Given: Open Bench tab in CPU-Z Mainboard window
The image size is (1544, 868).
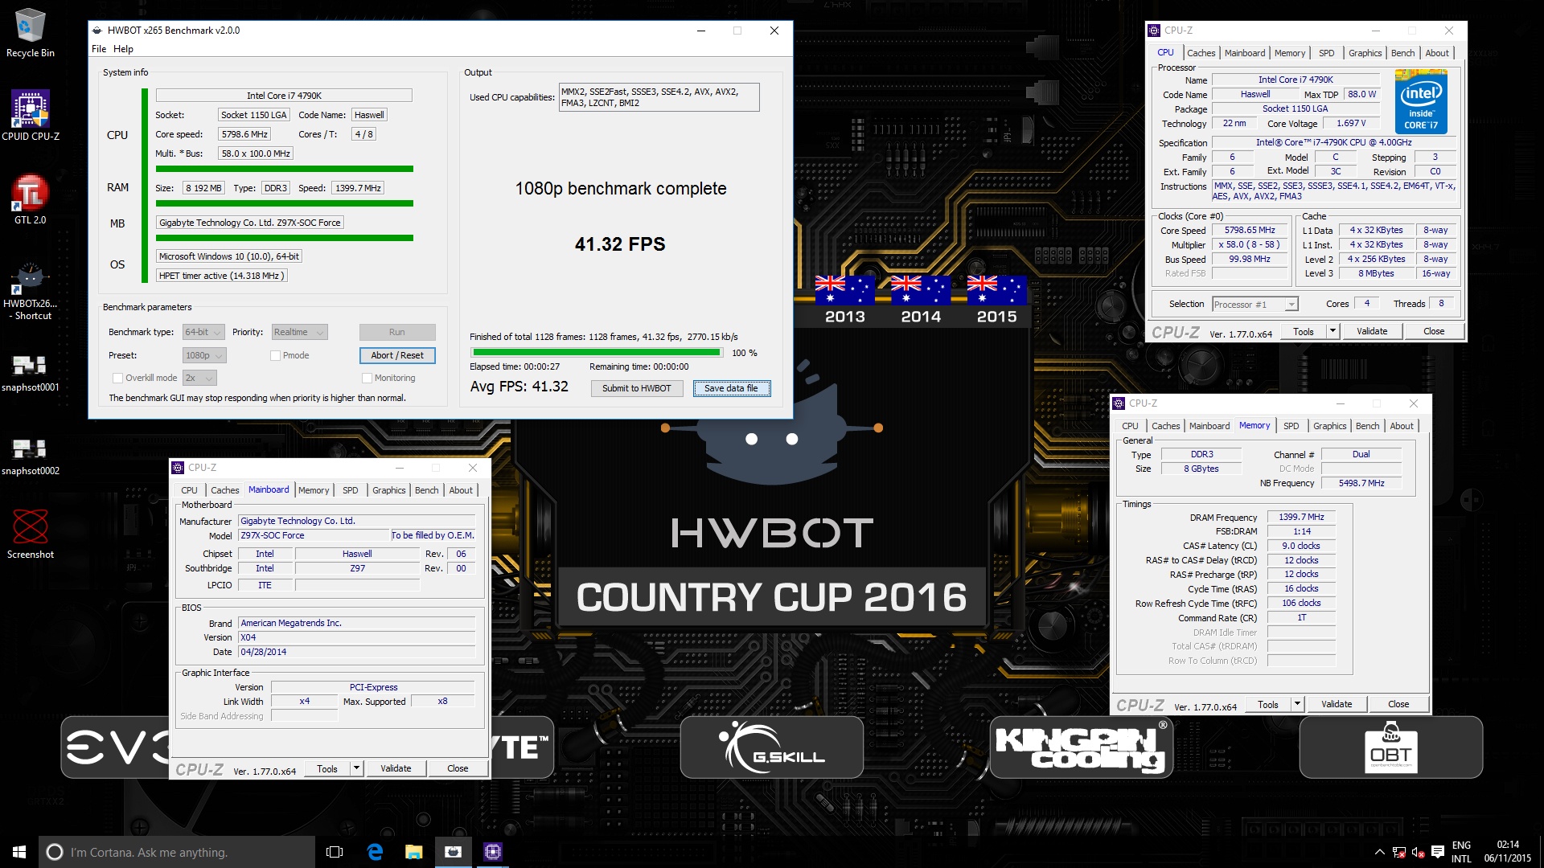Looking at the screenshot, I should click(427, 490).
